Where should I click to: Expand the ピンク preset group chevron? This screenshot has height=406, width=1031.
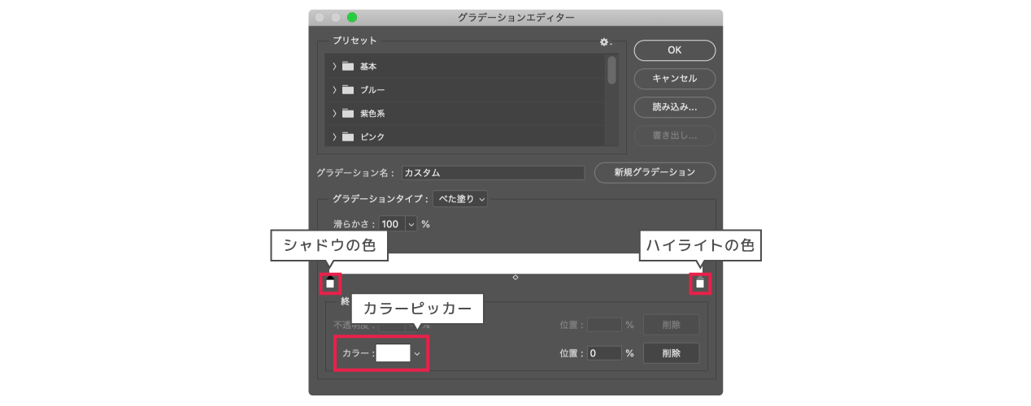point(334,137)
